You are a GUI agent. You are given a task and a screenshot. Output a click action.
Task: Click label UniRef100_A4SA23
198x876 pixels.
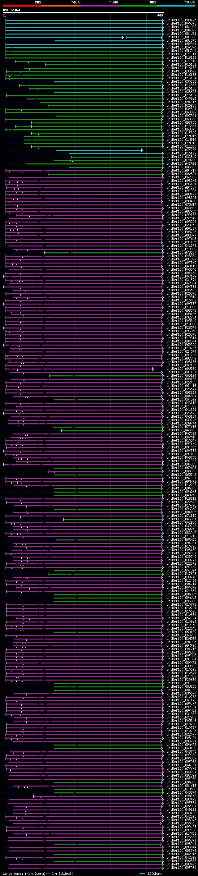[181, 430]
